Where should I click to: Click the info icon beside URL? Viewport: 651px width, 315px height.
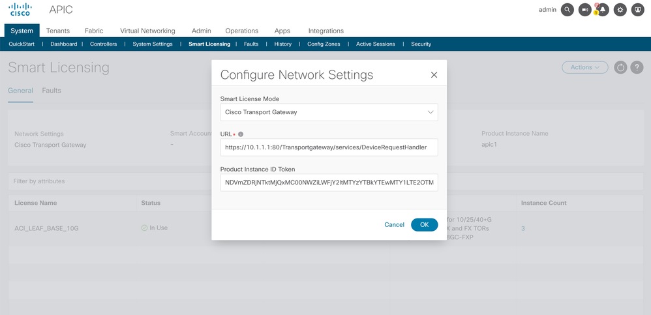click(241, 134)
